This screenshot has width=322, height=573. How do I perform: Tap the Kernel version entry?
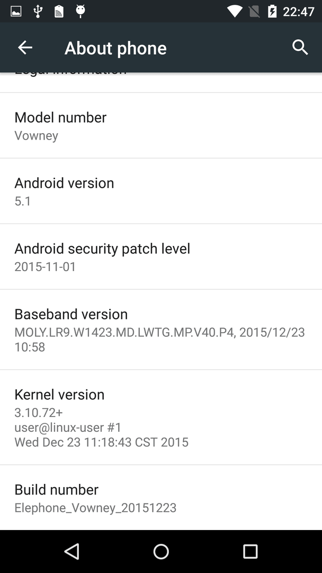point(161,418)
